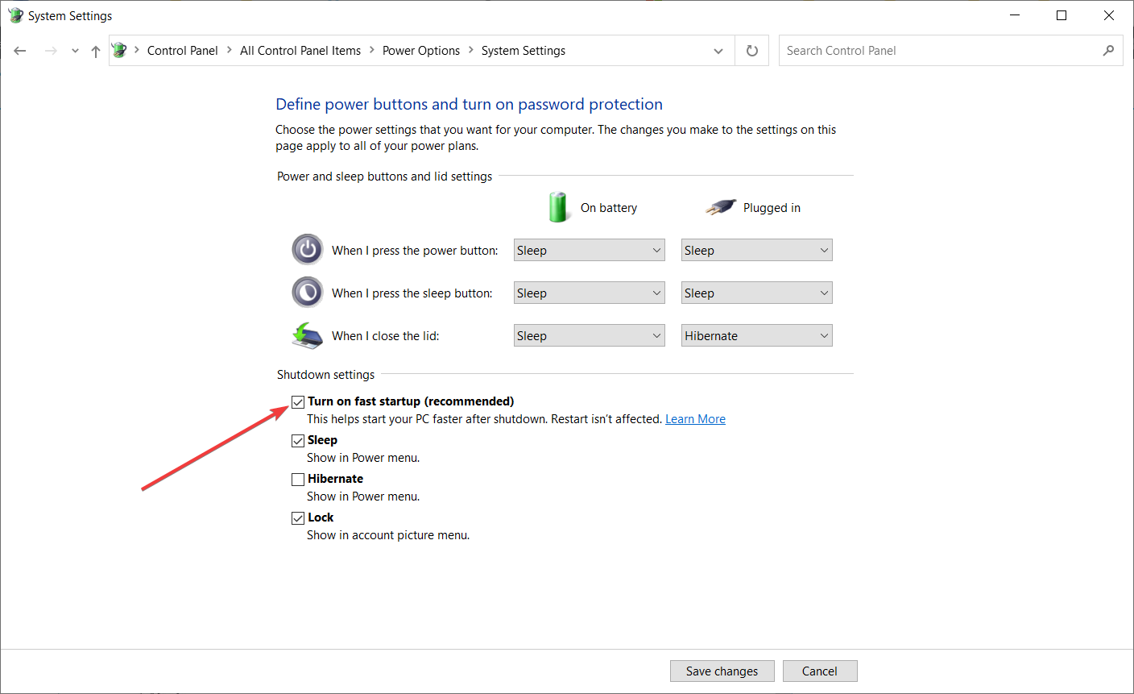Toggle the Lock checkbox
This screenshot has width=1134, height=694.
coord(298,517)
